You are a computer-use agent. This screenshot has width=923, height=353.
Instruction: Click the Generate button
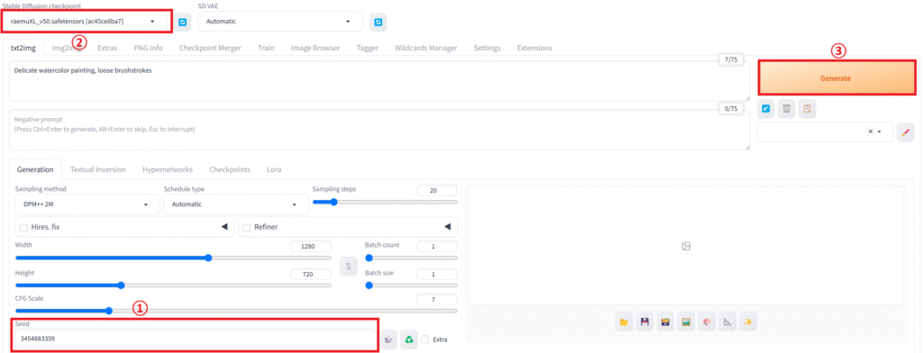coord(836,78)
